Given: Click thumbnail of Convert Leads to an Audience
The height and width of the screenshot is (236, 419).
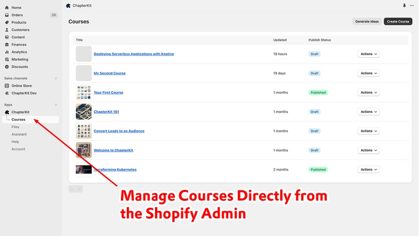Looking at the screenshot, I should [84, 131].
